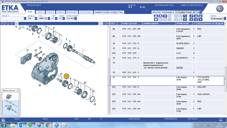Open the Модель dropdown showing CA
This screenshot has width=227, height=128.
pyautogui.click(x=33, y=18)
